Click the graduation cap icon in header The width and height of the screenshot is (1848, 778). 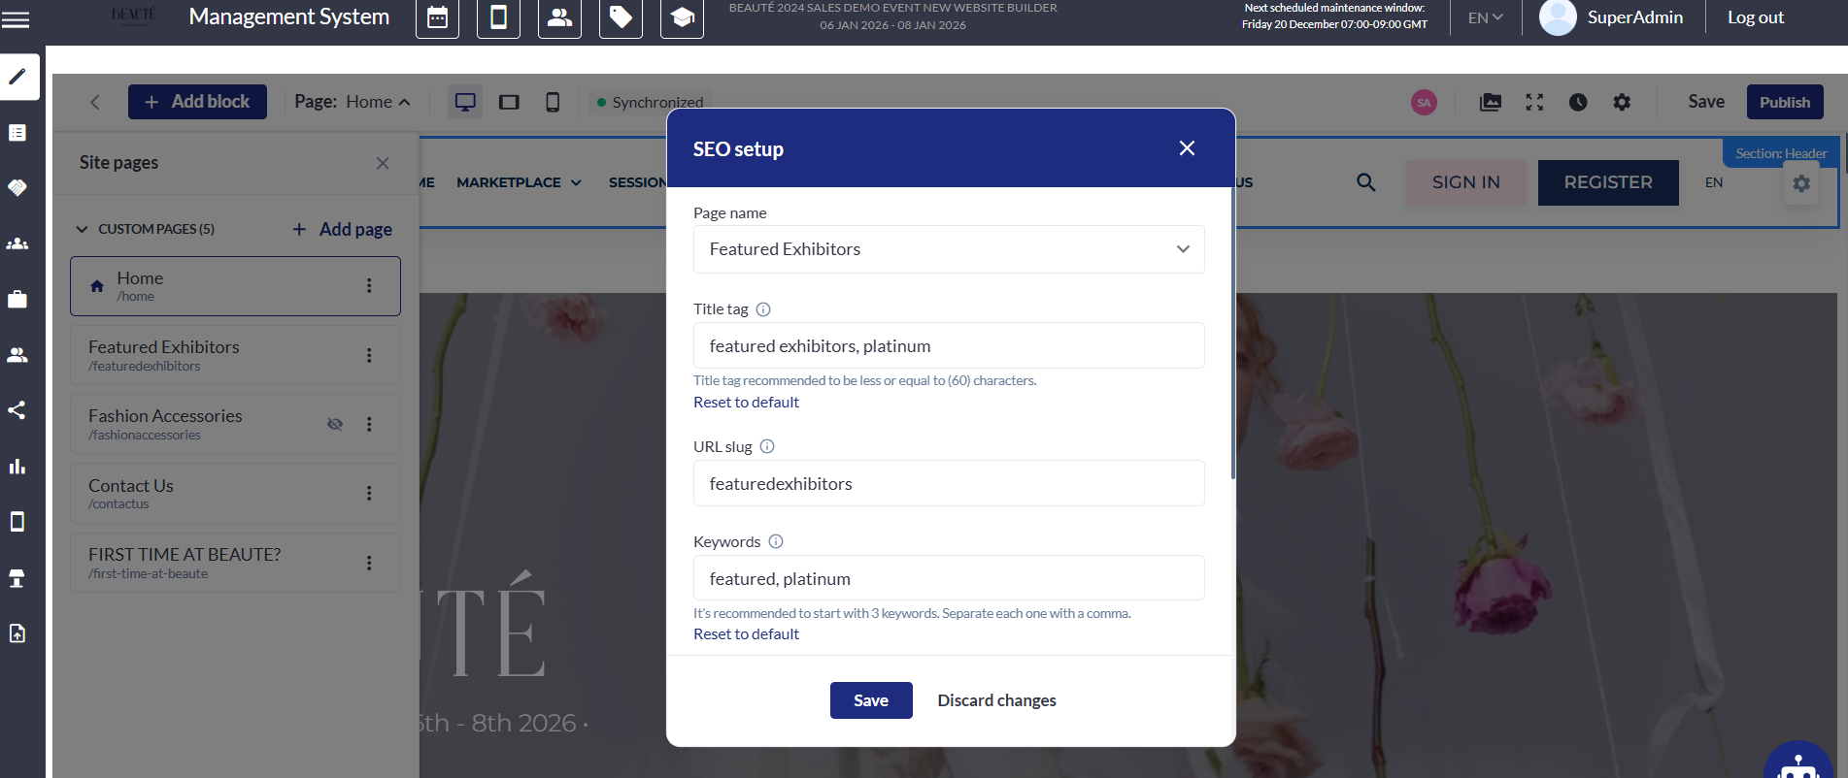click(x=682, y=18)
